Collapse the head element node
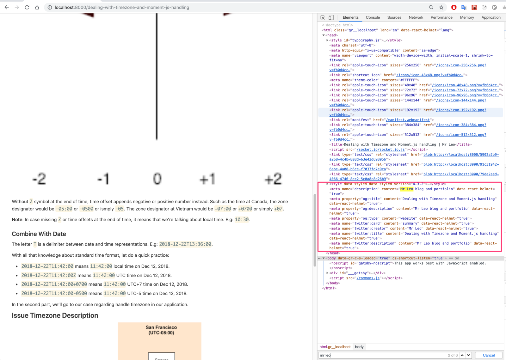Viewport: 506px width, 360px height. click(324, 35)
